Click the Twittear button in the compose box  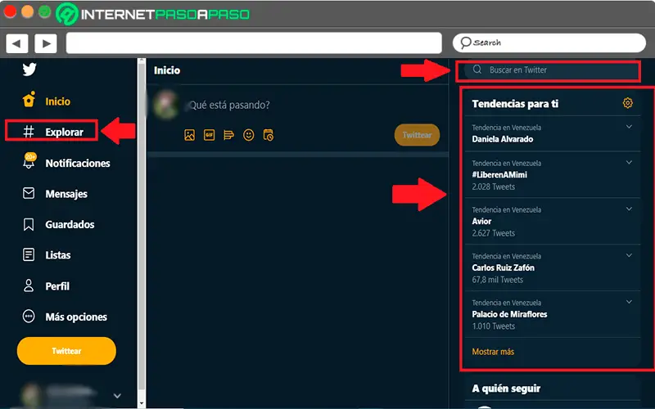coord(417,135)
